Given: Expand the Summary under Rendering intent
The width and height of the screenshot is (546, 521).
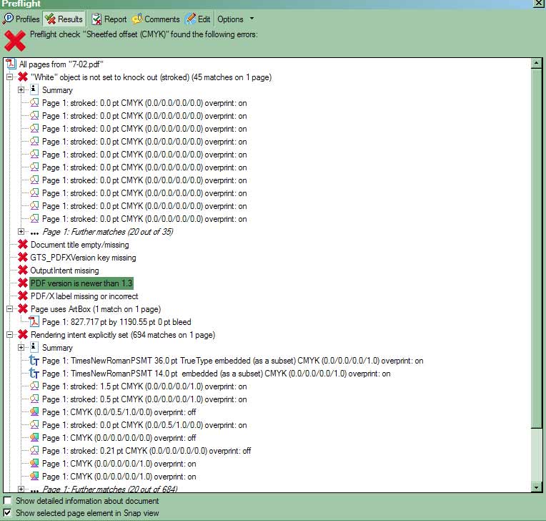Looking at the screenshot, I should [21, 348].
